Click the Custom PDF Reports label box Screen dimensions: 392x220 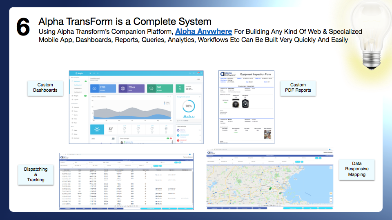[298, 88]
